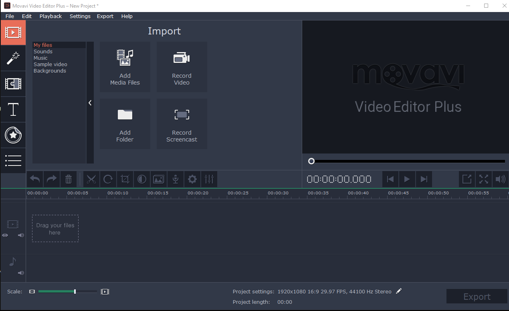Select the Sounds category

point(43,51)
